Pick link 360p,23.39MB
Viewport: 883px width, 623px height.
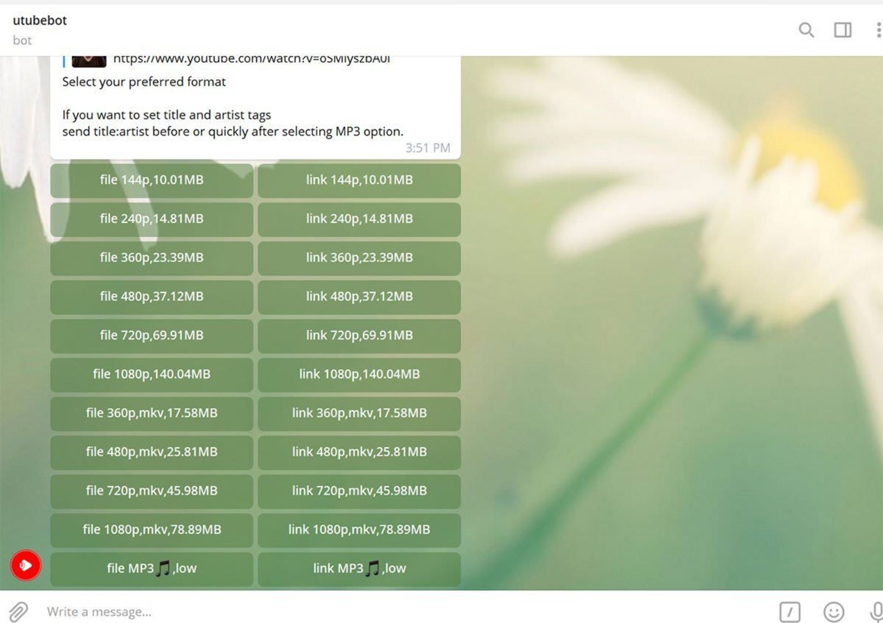point(359,258)
